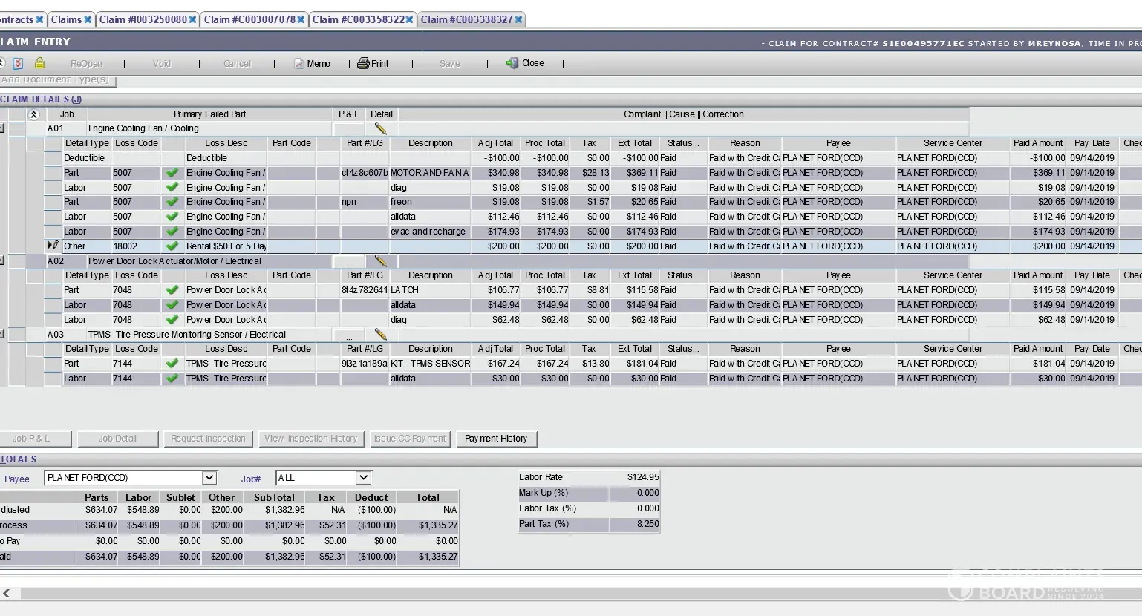Switch to the Claims tab
Image resolution: width=1142 pixels, height=616 pixels.
66,19
